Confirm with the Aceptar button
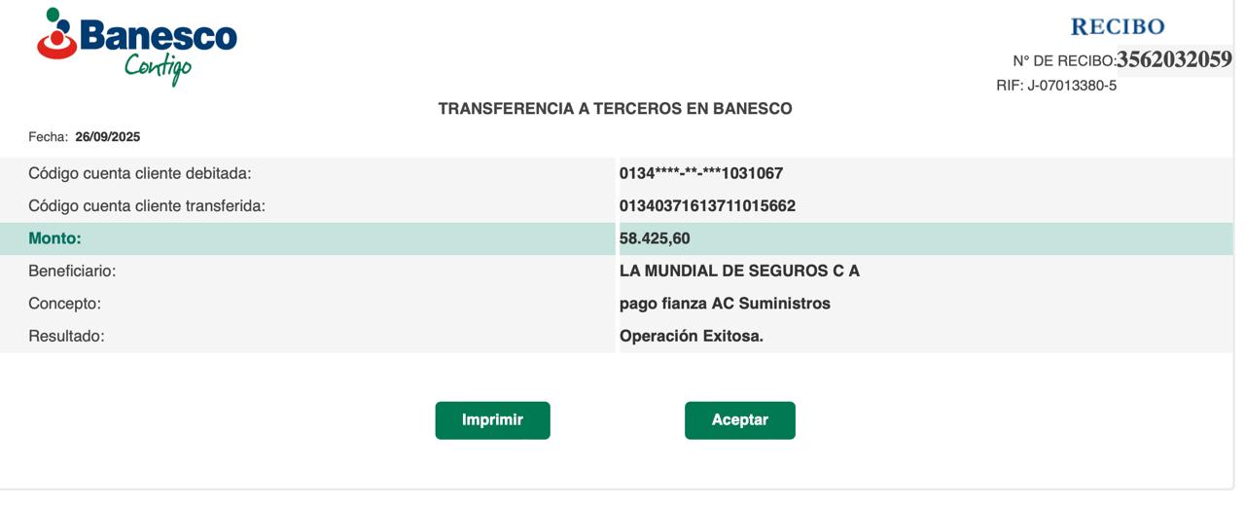1245x507 pixels. pyautogui.click(x=739, y=420)
